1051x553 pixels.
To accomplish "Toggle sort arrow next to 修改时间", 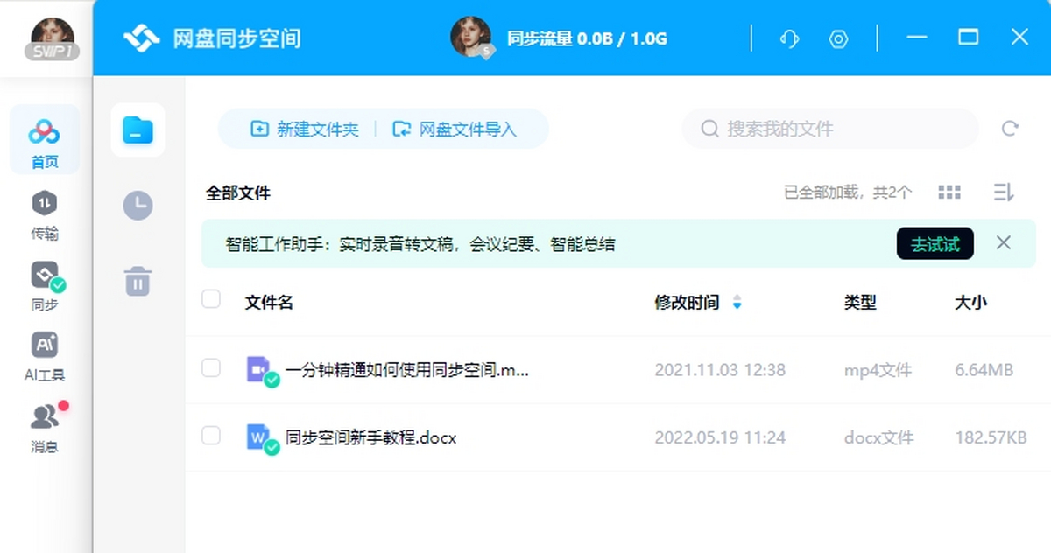I will pyautogui.click(x=737, y=303).
